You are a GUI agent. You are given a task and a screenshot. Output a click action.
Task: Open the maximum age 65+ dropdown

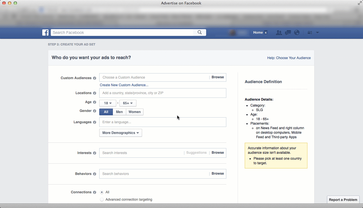128,103
